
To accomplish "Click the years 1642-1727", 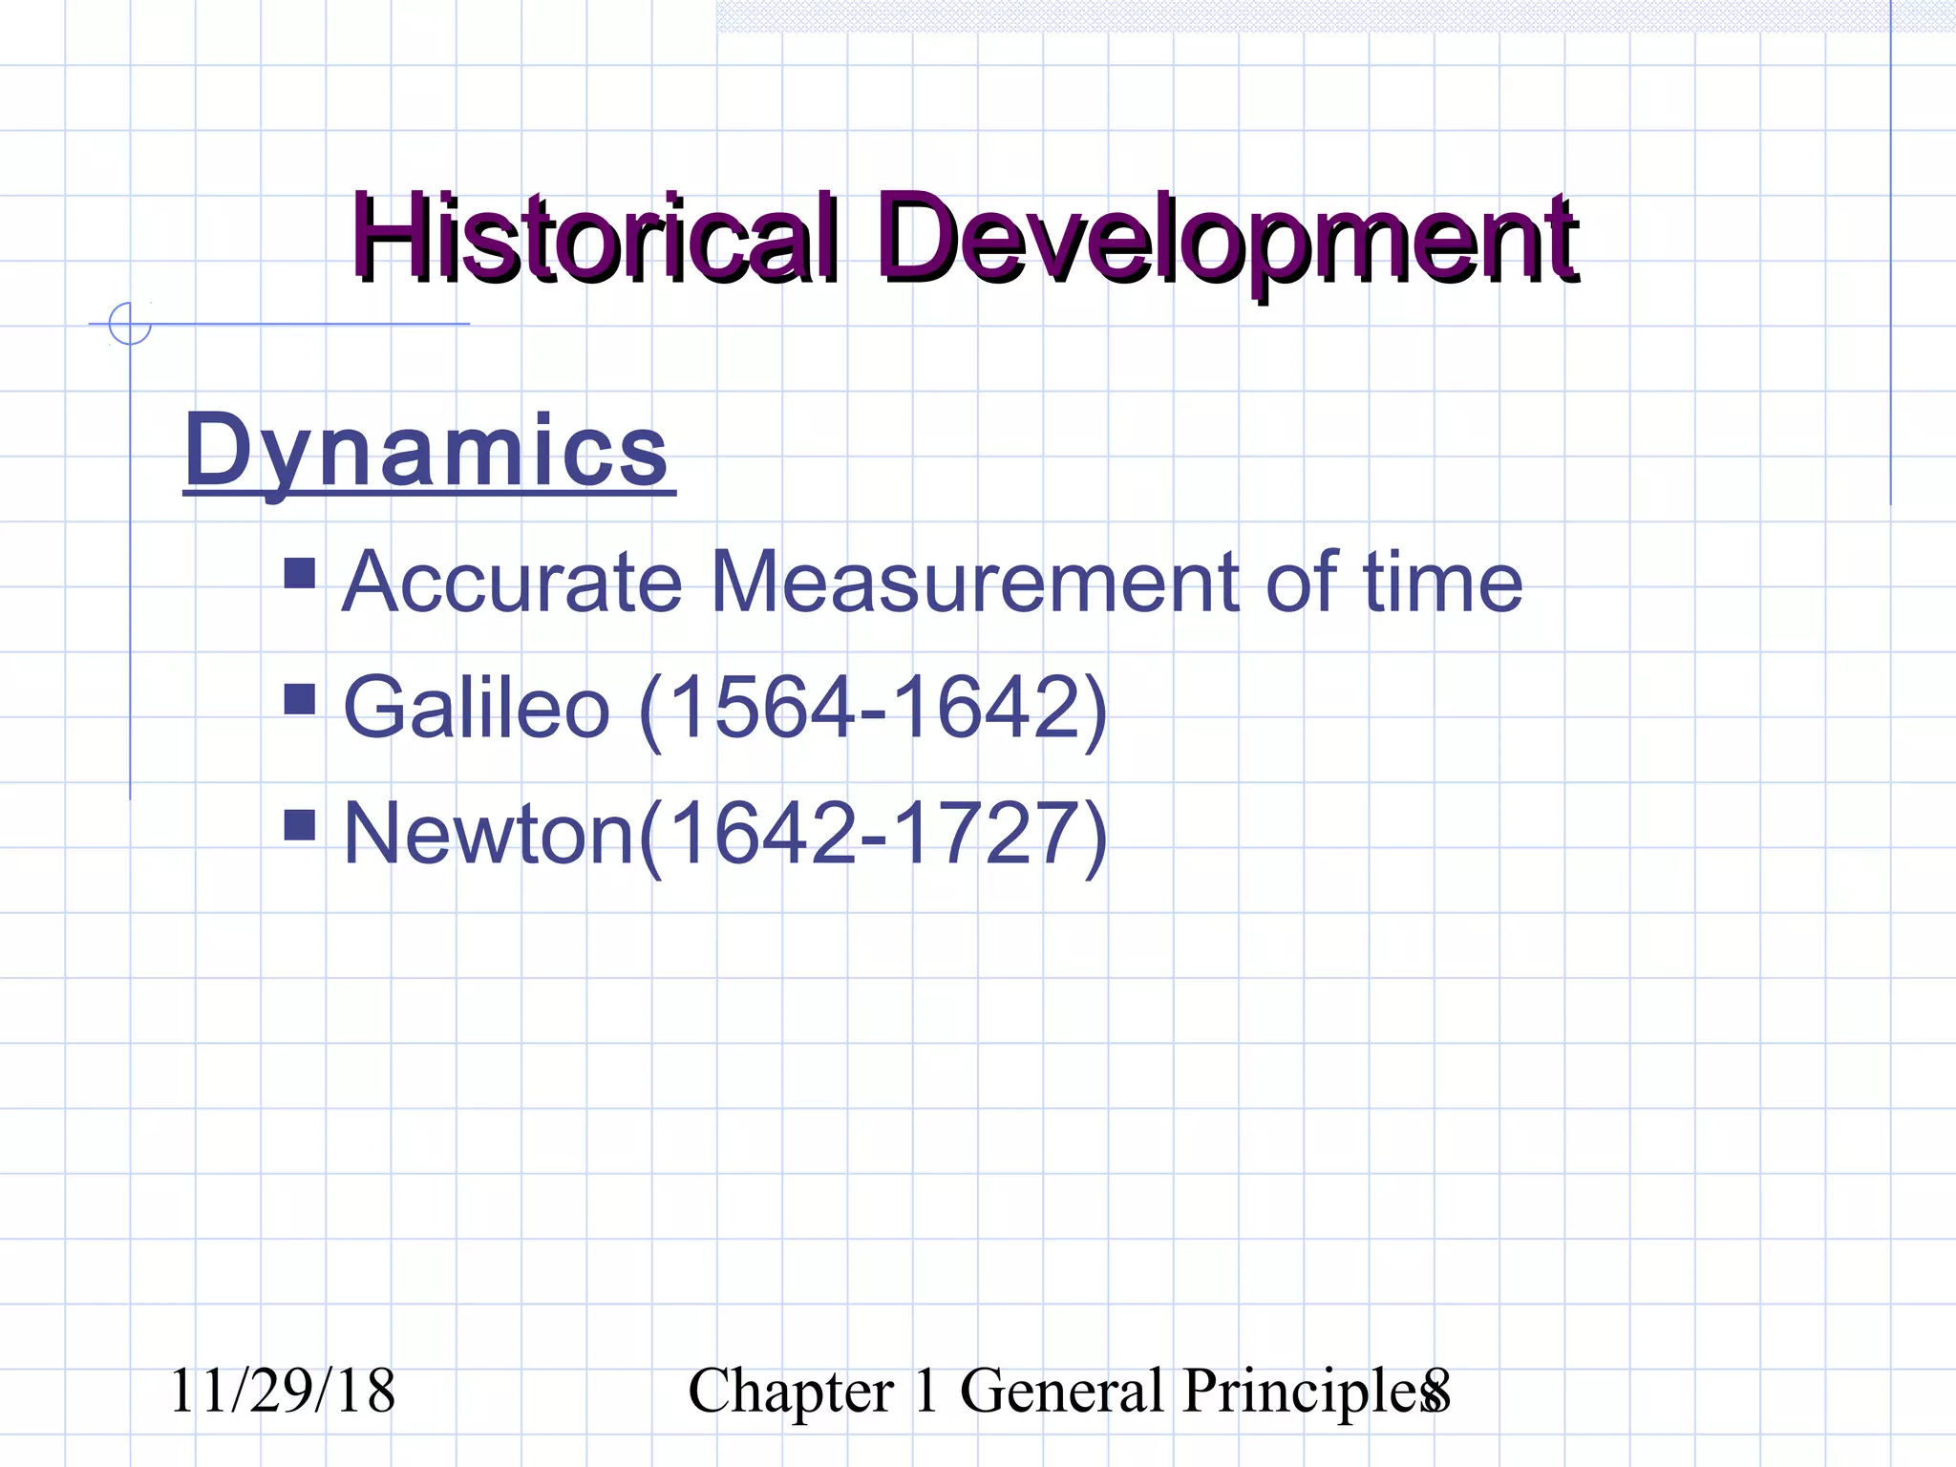I will 874,834.
